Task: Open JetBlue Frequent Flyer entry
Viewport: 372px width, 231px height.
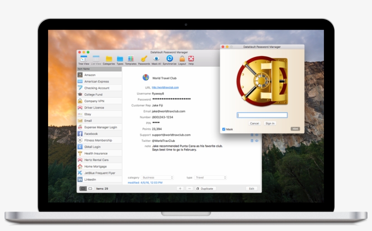Action: point(99,173)
